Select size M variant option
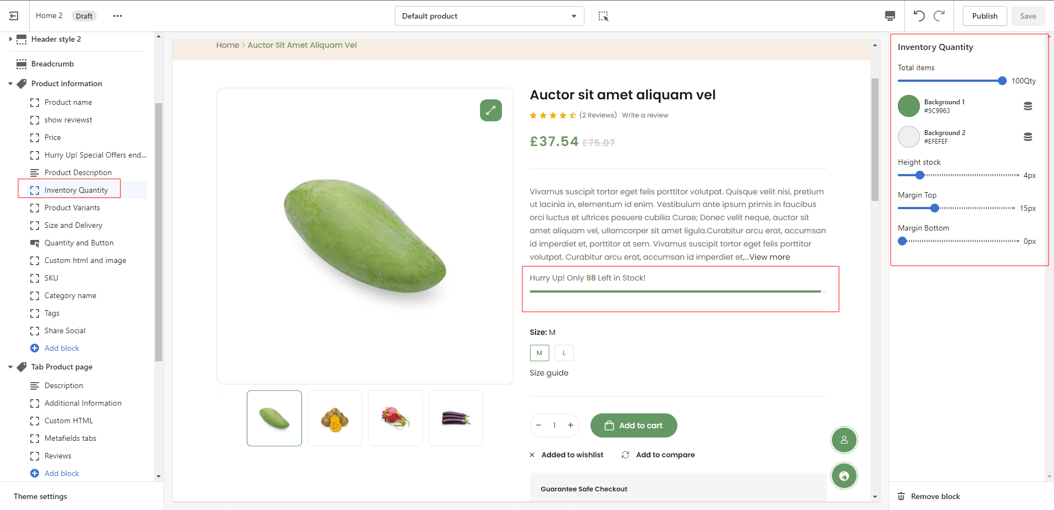Screen dimensions: 1054x510 (539, 353)
